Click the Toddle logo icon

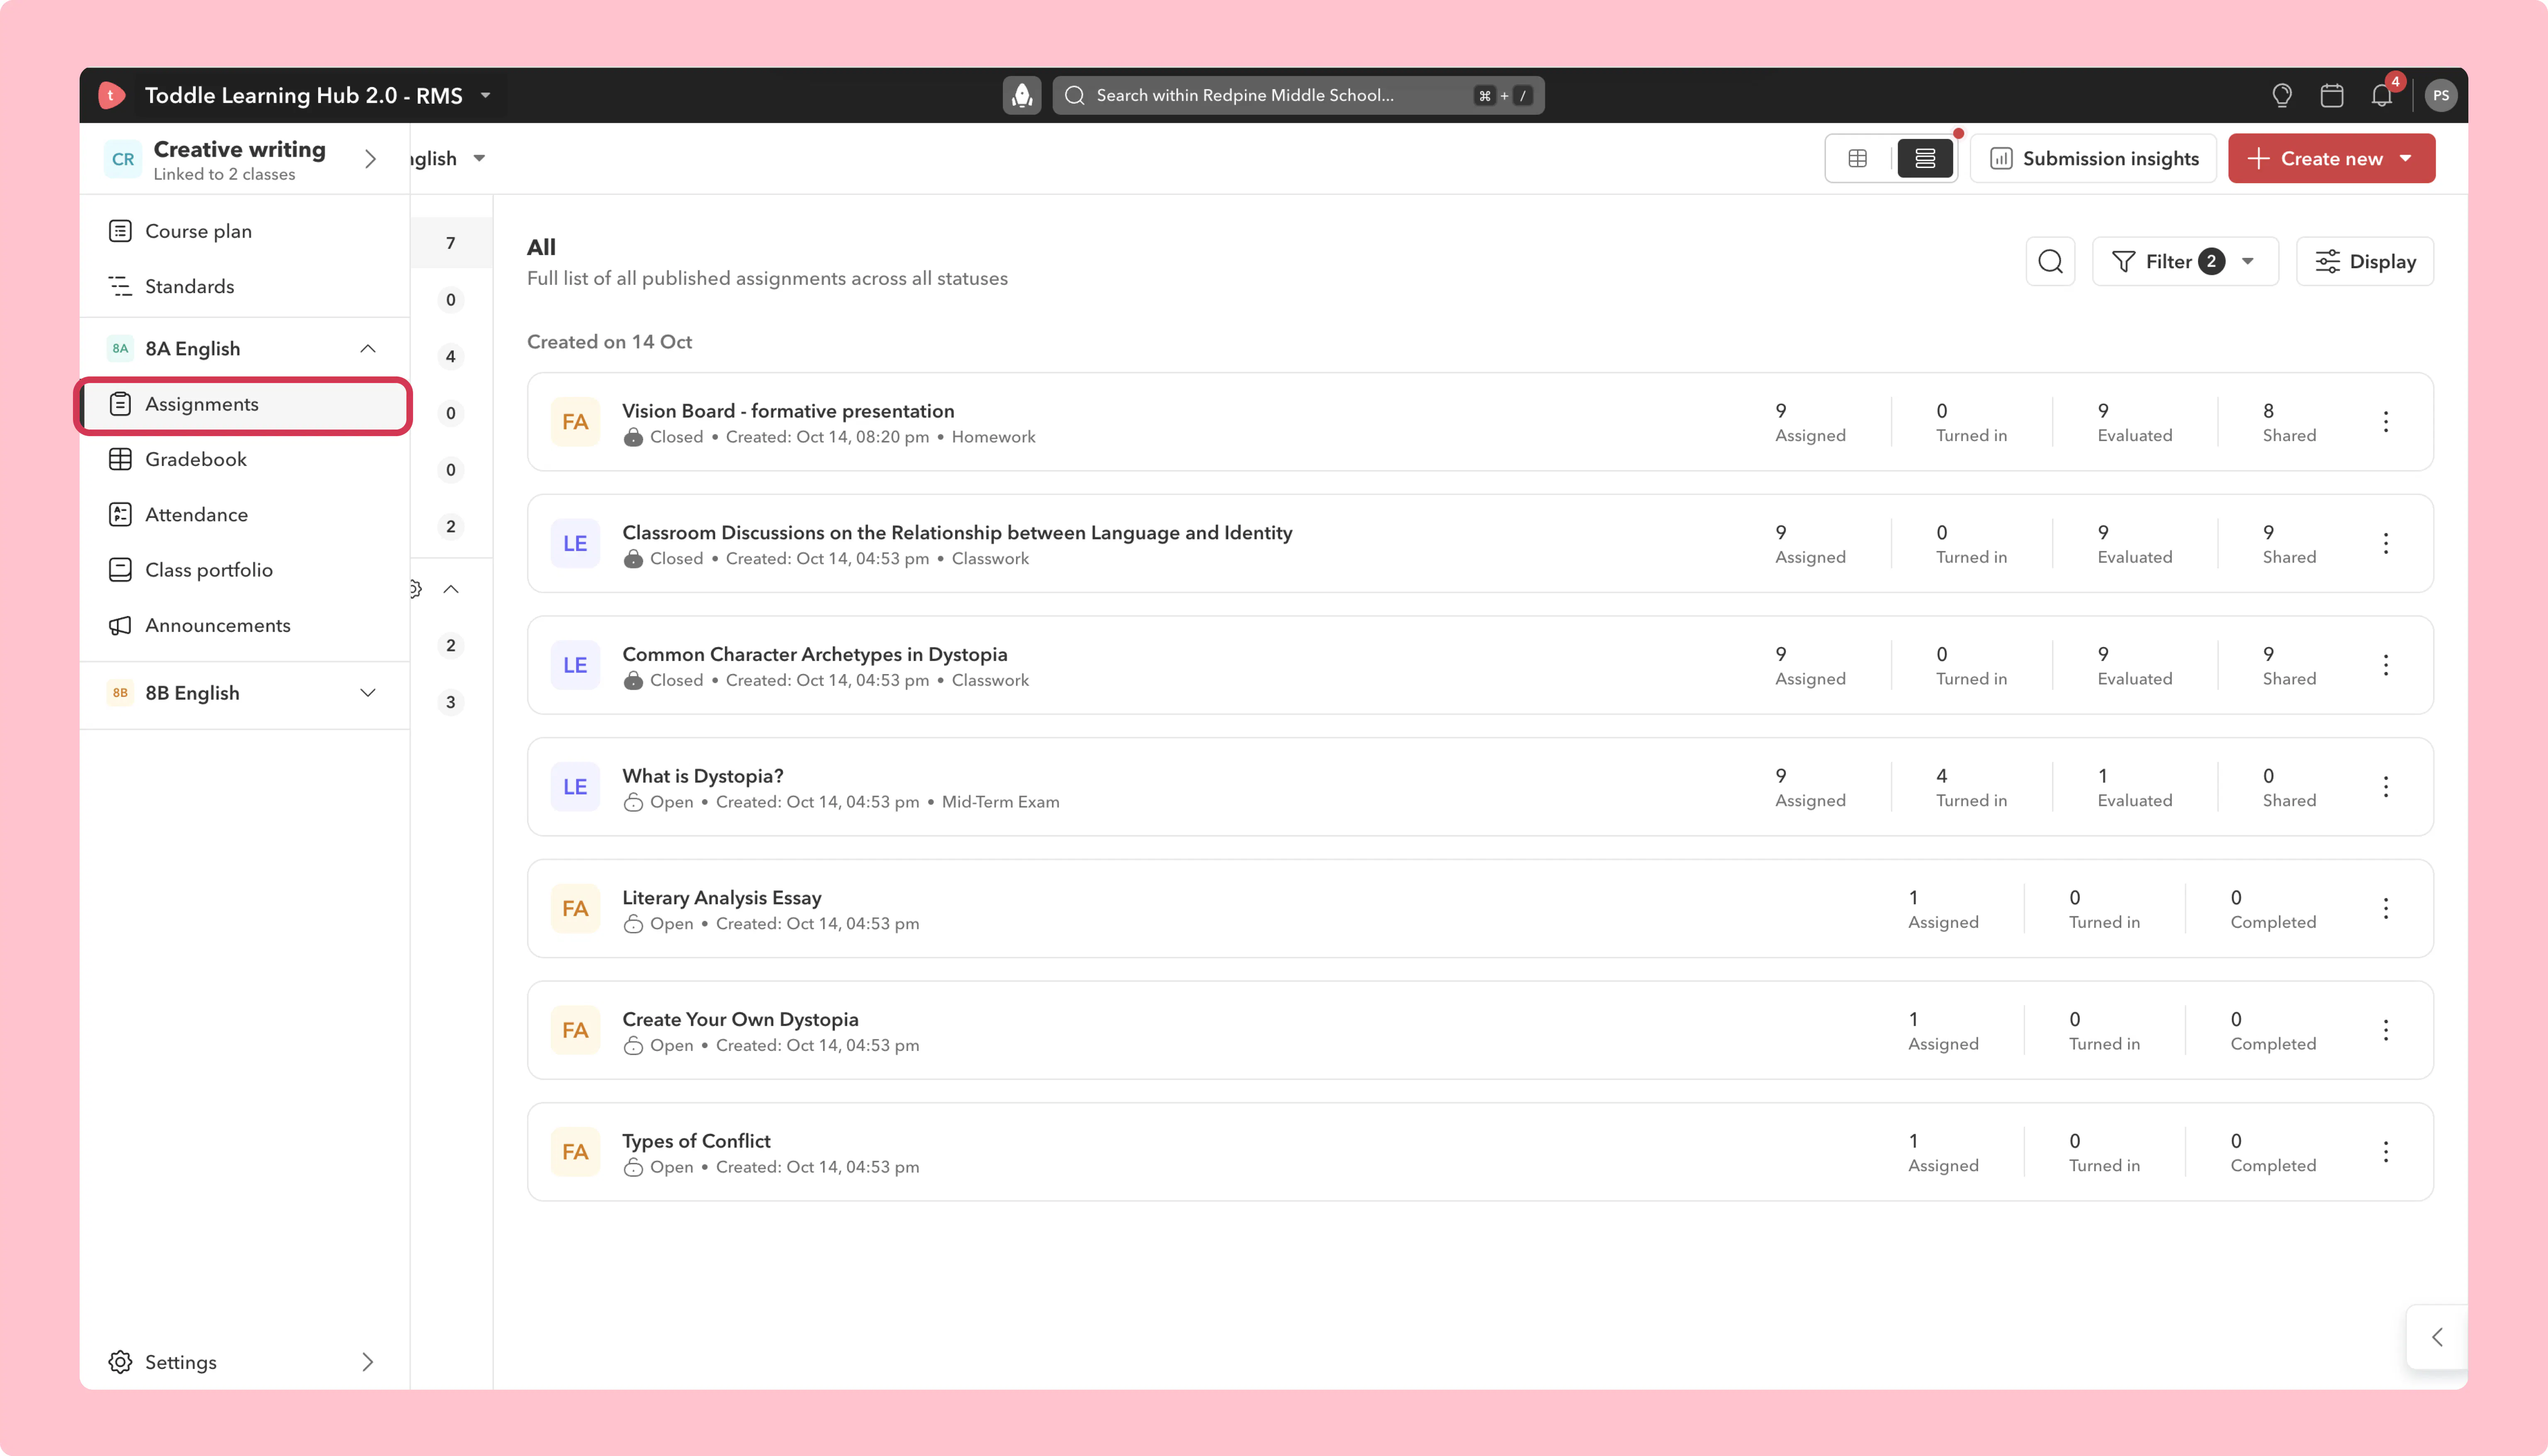112,95
